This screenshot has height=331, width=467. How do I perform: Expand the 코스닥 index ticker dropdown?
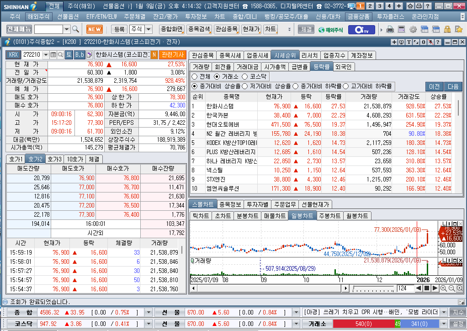coord(149,324)
